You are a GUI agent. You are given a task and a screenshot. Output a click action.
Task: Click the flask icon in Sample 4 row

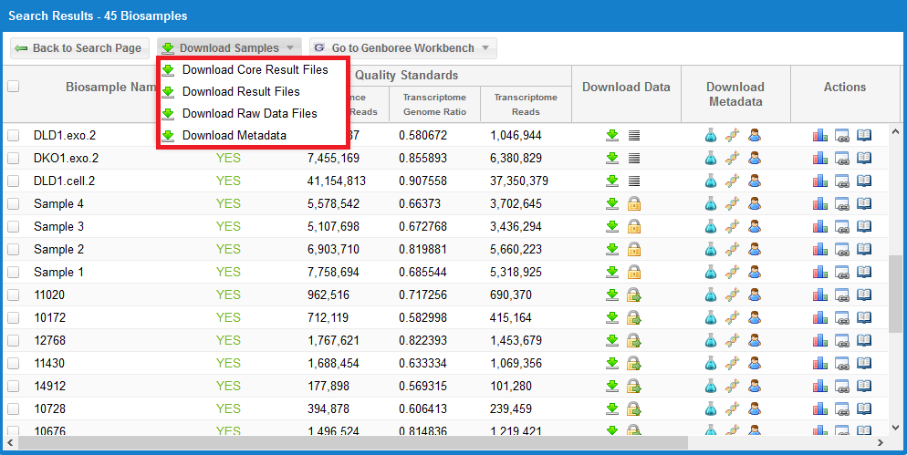click(711, 203)
